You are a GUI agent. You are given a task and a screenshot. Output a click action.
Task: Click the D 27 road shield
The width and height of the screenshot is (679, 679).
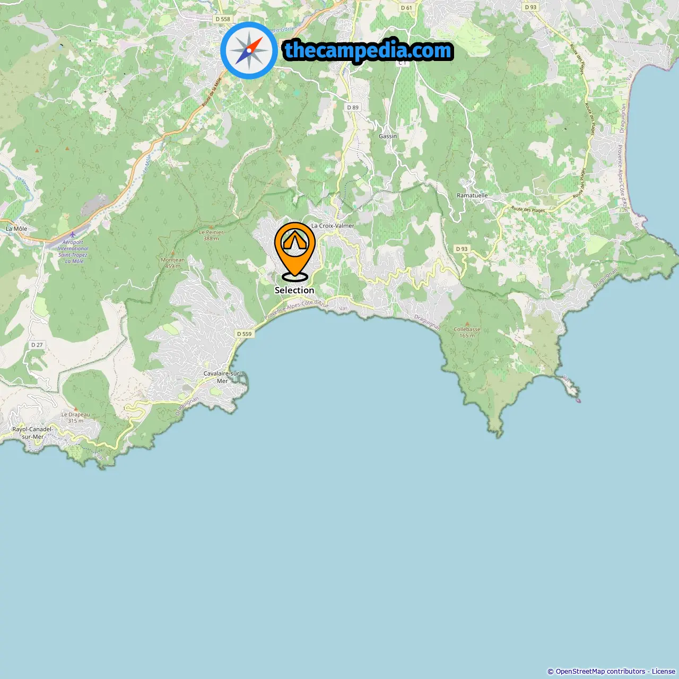[x=37, y=345]
